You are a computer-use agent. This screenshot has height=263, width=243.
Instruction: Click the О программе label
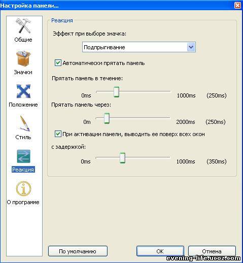[23, 202]
